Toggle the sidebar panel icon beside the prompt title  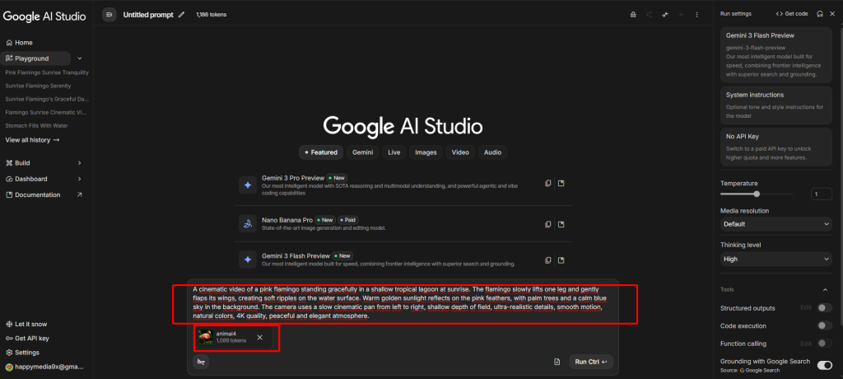pyautogui.click(x=109, y=15)
